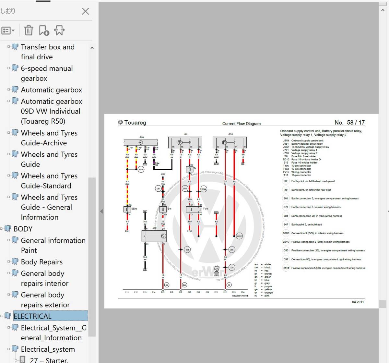Collapse the BODY section expander
Screen dimensions: 389x363
tap(2, 228)
